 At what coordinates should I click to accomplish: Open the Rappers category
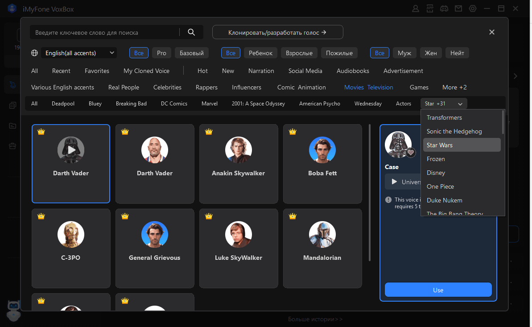206,87
